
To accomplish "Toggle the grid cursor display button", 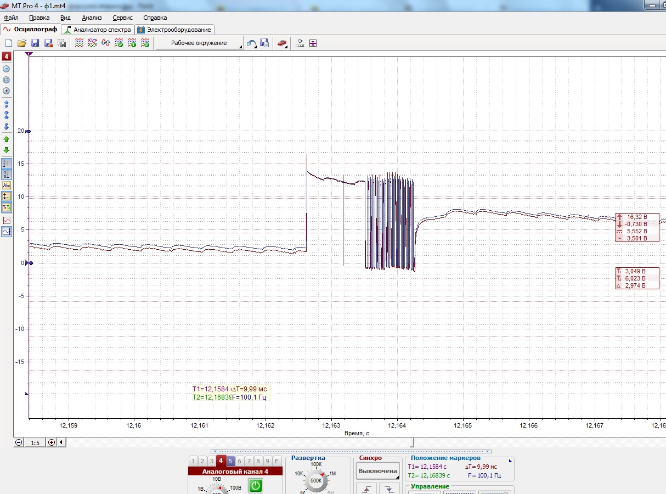I will pos(7,164).
